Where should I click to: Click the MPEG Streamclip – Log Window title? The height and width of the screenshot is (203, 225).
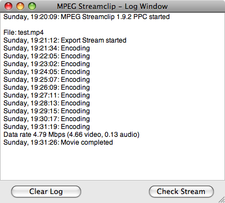(x=112, y=6)
